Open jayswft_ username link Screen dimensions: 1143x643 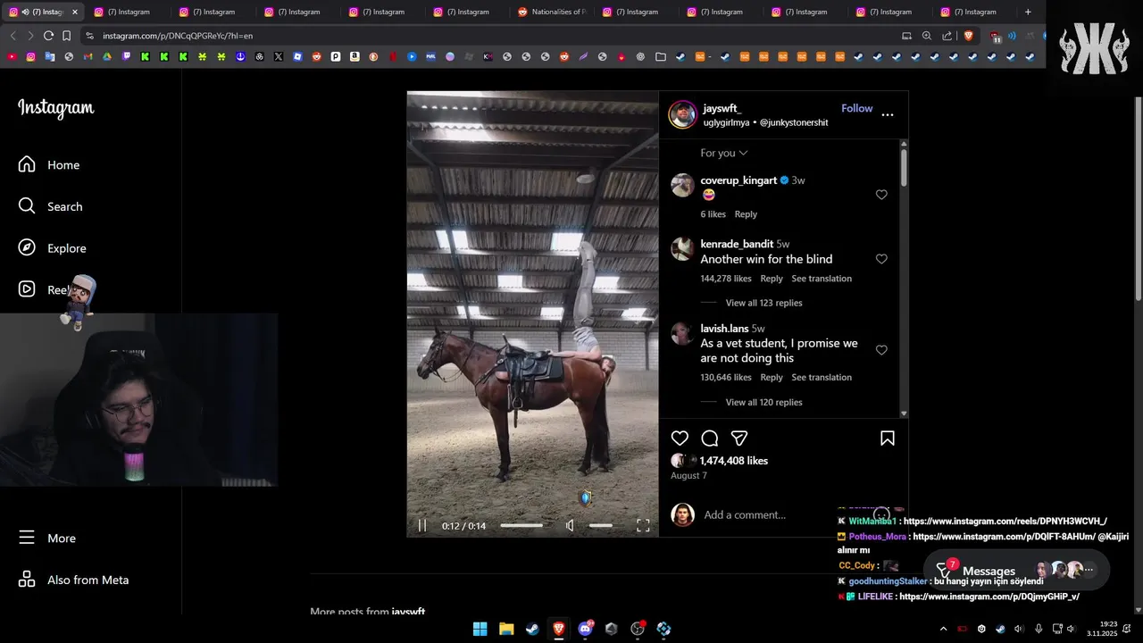point(722,108)
